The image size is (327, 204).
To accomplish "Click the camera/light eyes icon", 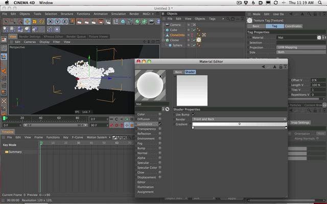I will click(151, 21).
